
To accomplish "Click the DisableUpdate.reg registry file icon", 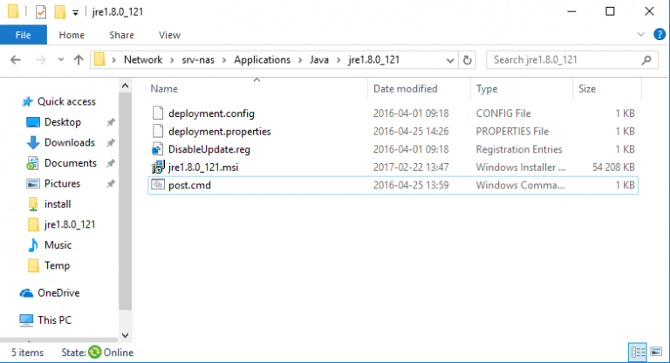I will click(x=158, y=149).
